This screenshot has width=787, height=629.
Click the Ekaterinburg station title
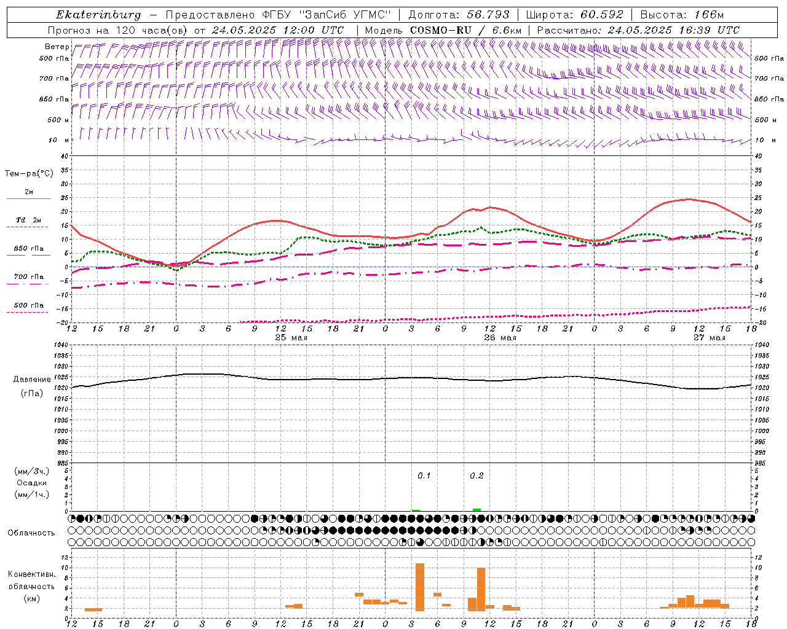click(98, 15)
